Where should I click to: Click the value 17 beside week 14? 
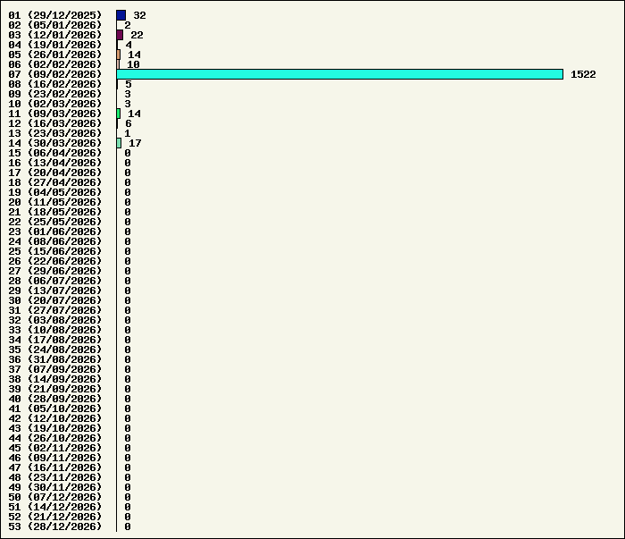(135, 143)
